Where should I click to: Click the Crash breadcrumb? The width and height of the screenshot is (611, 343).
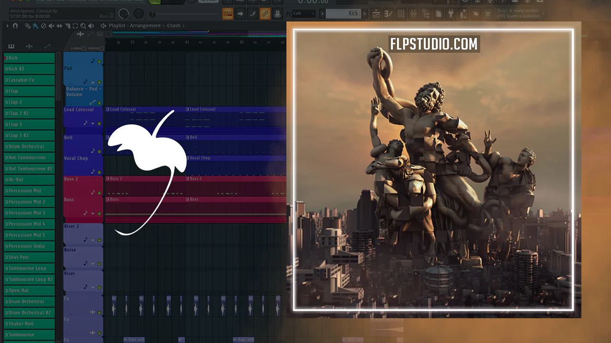tap(174, 26)
